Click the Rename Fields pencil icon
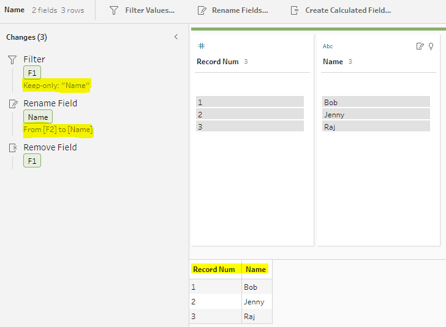This screenshot has width=446, height=327. click(202, 10)
